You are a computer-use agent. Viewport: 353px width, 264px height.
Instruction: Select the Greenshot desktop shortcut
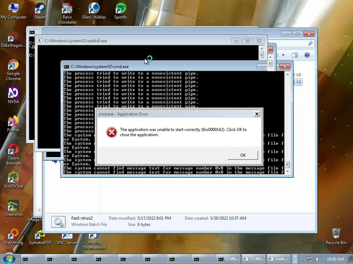pyautogui.click(x=13, y=208)
